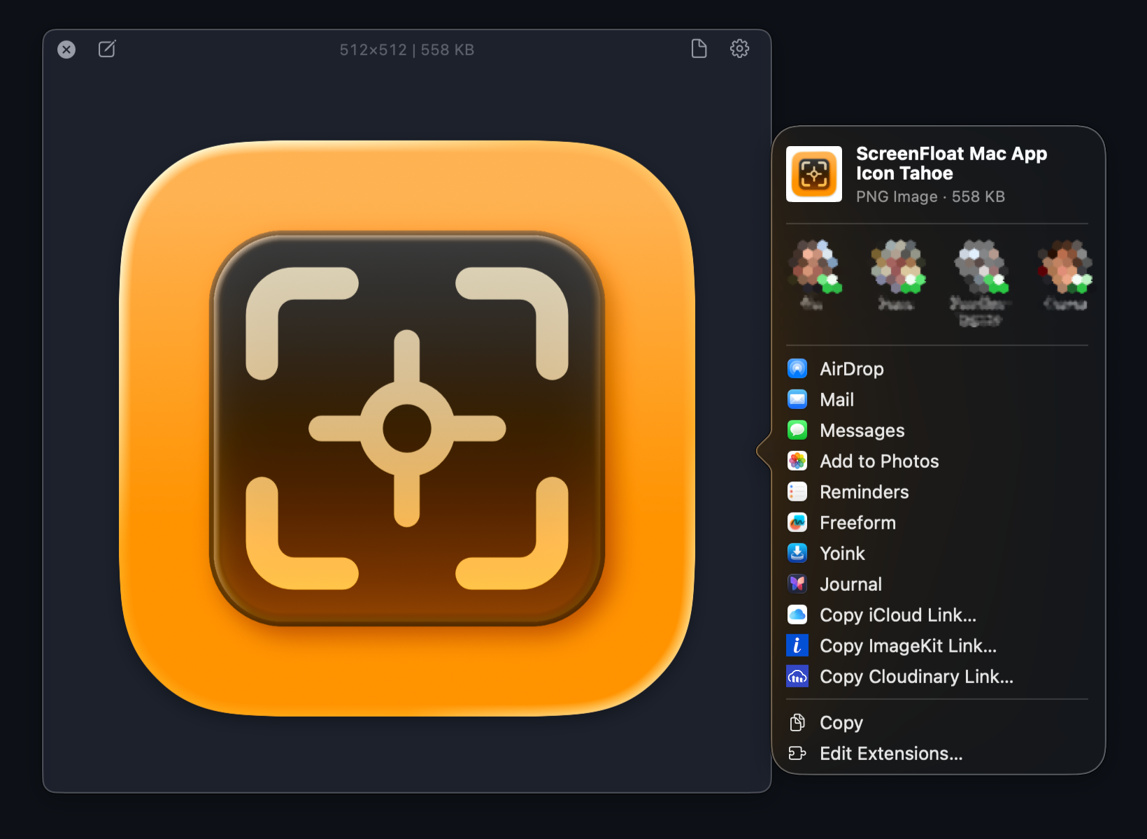
Task: Send the image to Yoink
Action: tap(842, 553)
